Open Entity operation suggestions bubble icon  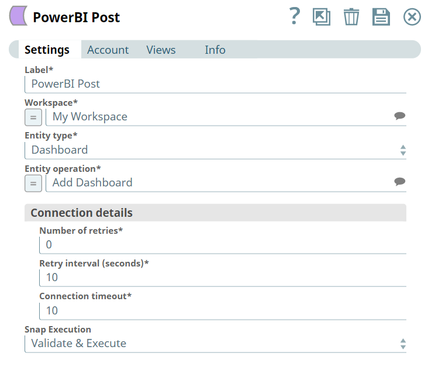399,181
